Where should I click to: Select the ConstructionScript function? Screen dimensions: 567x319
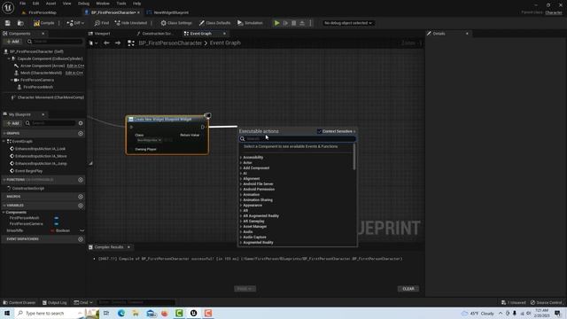click(28, 189)
